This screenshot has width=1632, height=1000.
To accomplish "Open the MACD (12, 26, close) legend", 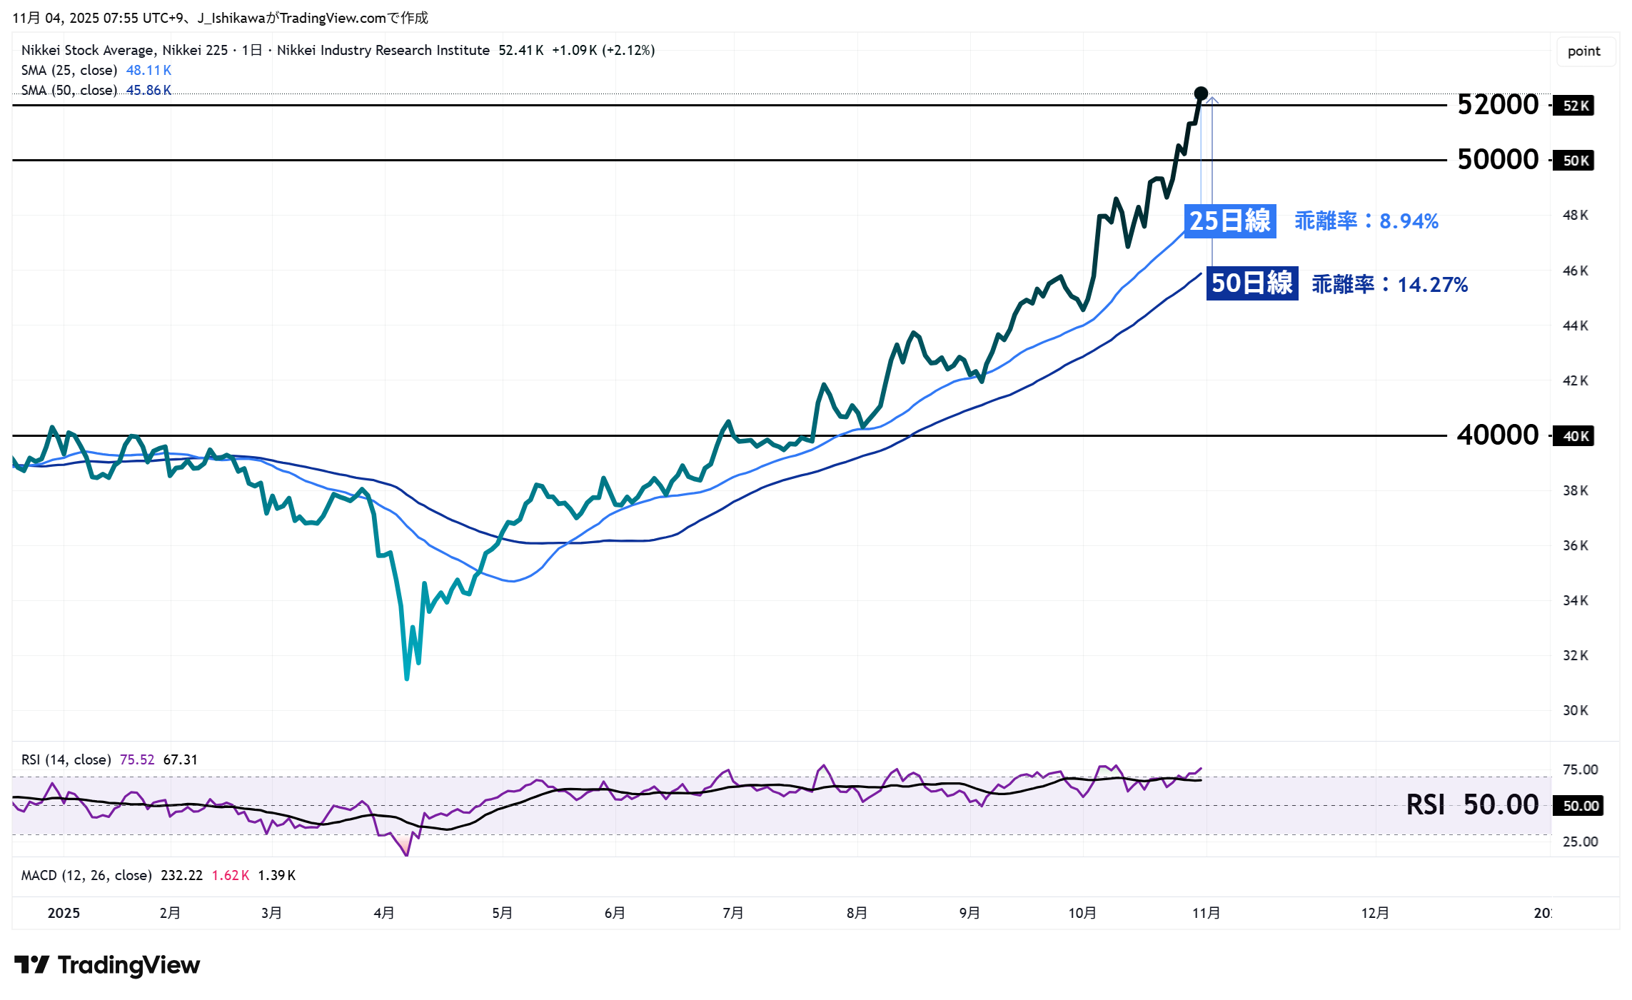I will 86,875.
